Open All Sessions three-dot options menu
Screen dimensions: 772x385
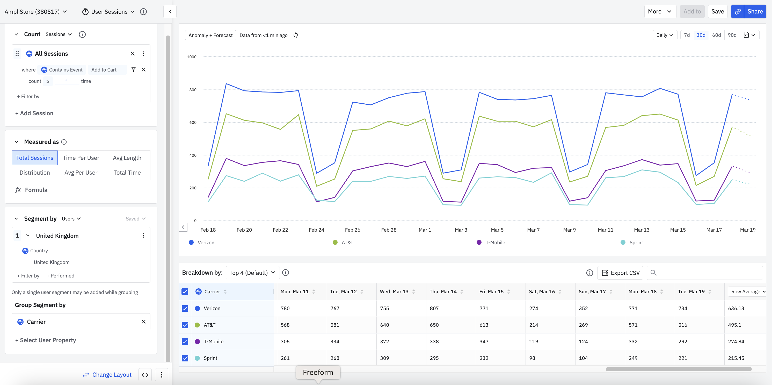tap(143, 54)
